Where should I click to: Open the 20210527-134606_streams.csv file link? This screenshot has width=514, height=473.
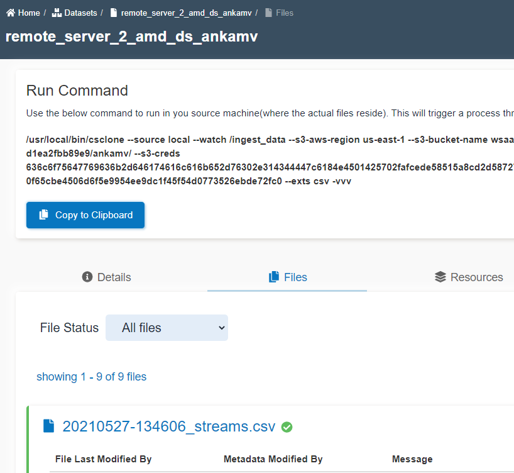coord(169,426)
